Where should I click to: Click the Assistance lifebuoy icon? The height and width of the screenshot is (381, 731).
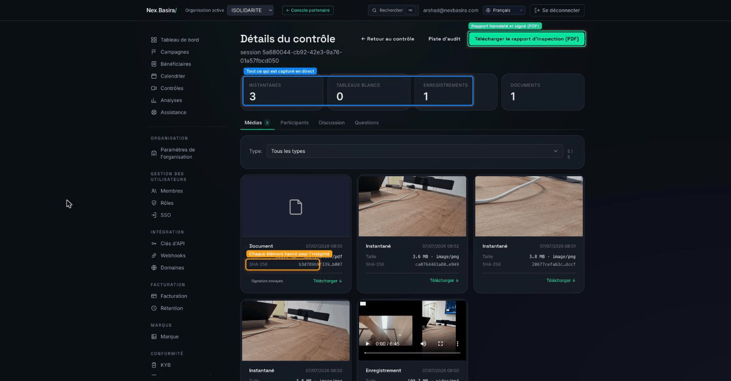(154, 112)
